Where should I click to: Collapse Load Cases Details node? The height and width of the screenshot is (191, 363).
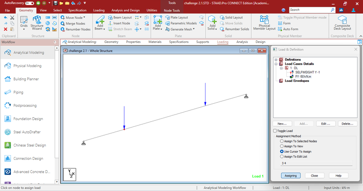(276, 64)
